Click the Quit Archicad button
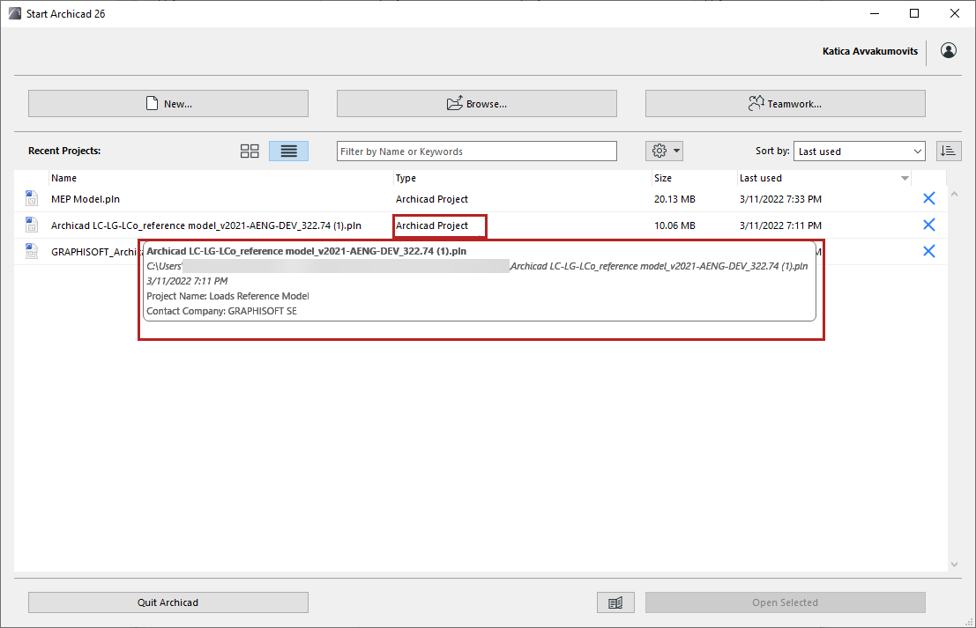 pyautogui.click(x=168, y=602)
